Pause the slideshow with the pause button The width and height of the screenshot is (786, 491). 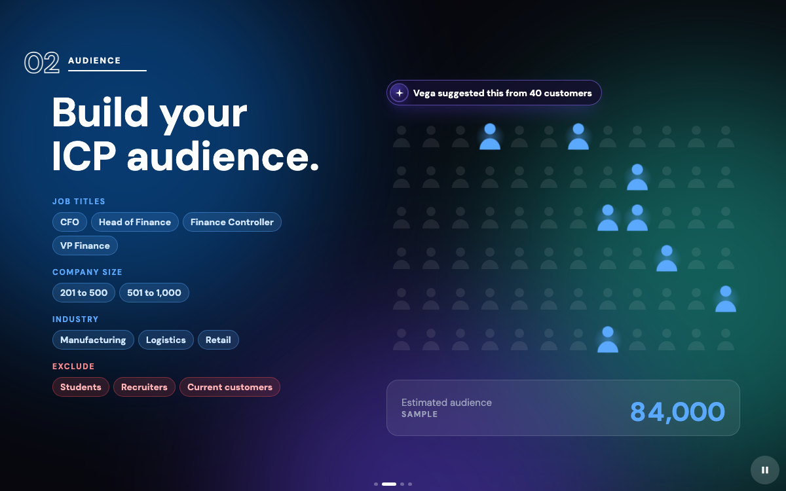pyautogui.click(x=765, y=470)
